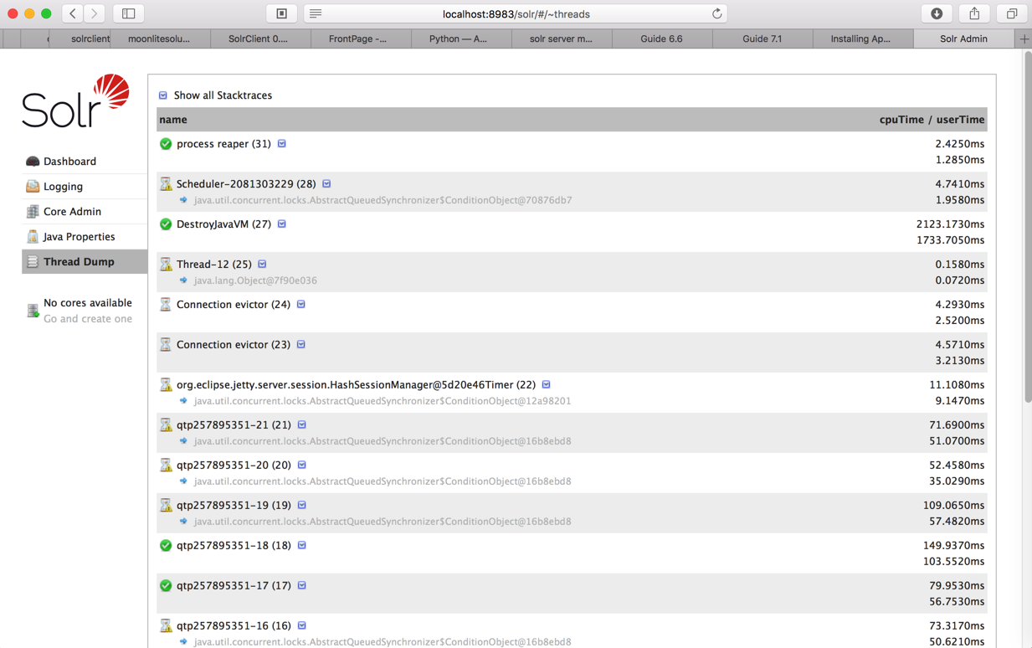1032x648 pixels.
Task: Click the Dashboard gauge icon
Action: coord(33,162)
